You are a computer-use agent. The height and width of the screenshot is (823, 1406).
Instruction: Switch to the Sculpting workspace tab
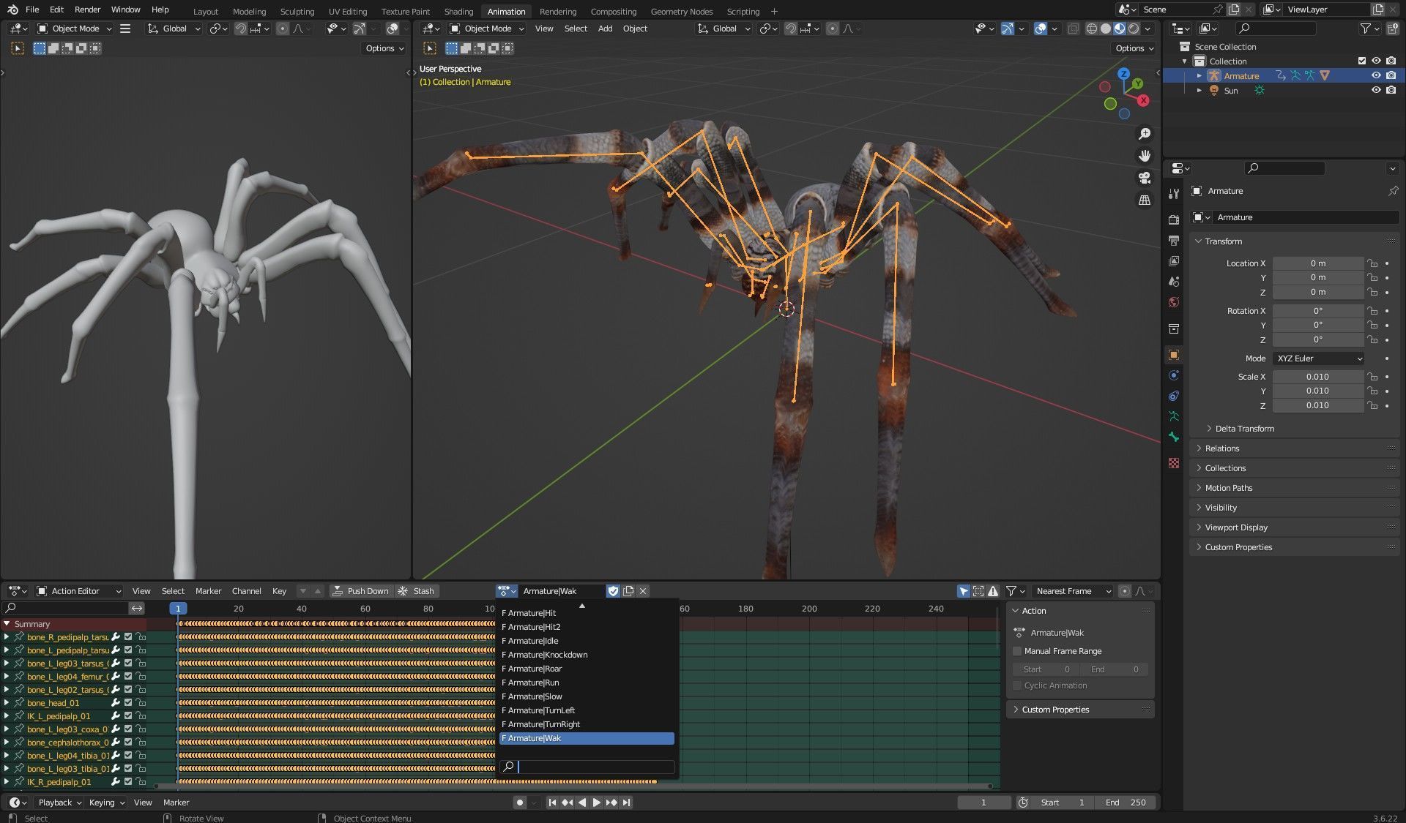297,11
